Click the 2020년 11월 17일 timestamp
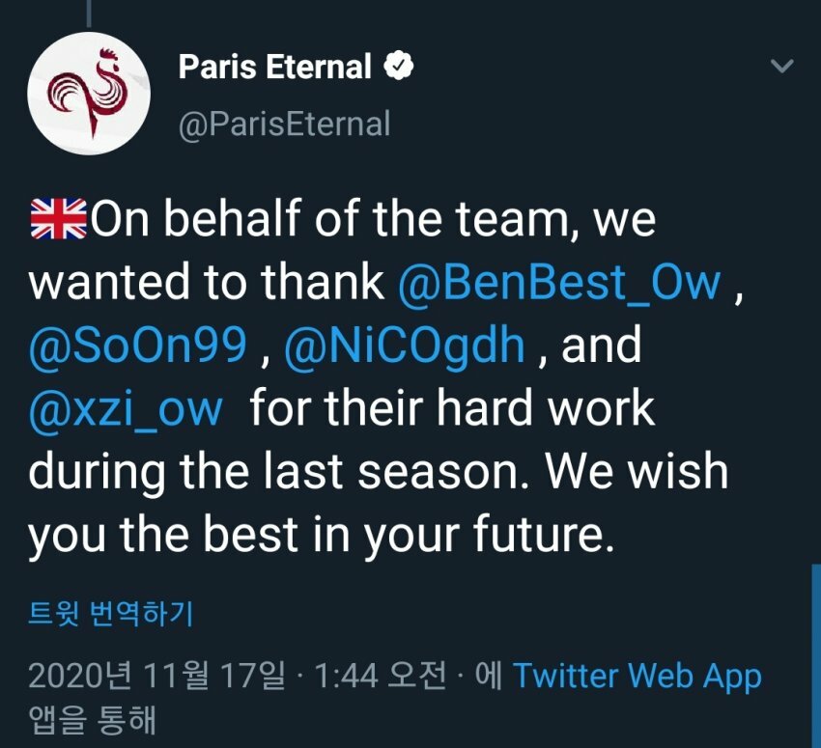Screen dimensions: 821x748 (157, 676)
